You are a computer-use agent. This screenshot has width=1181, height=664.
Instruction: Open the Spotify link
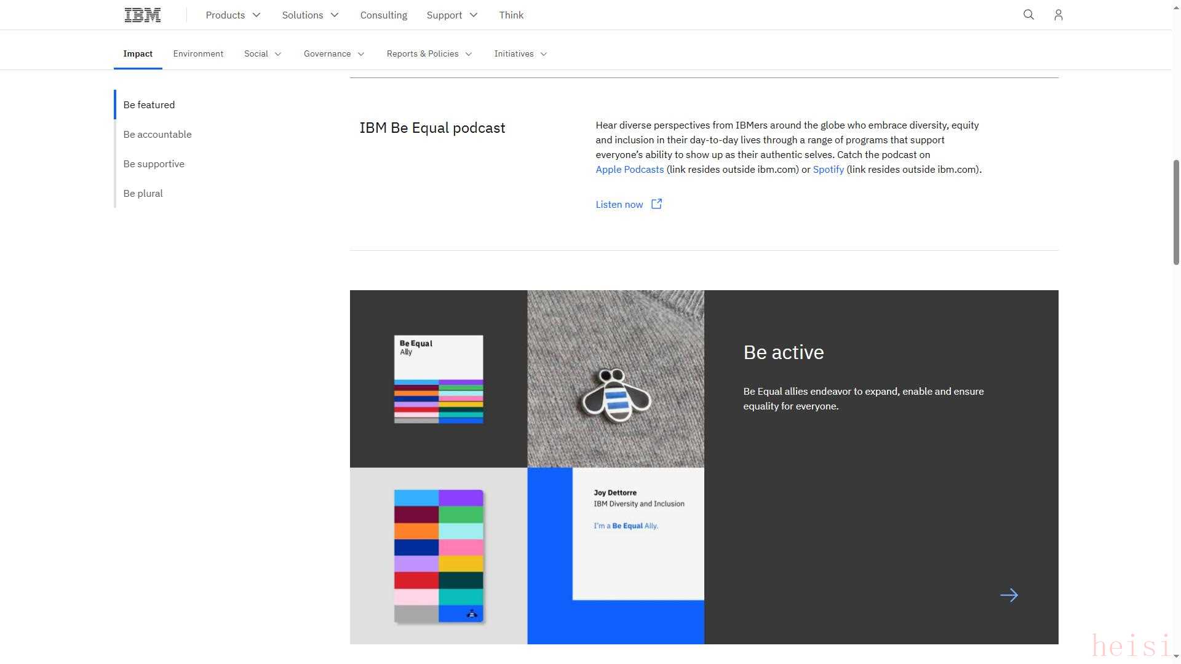point(828,170)
